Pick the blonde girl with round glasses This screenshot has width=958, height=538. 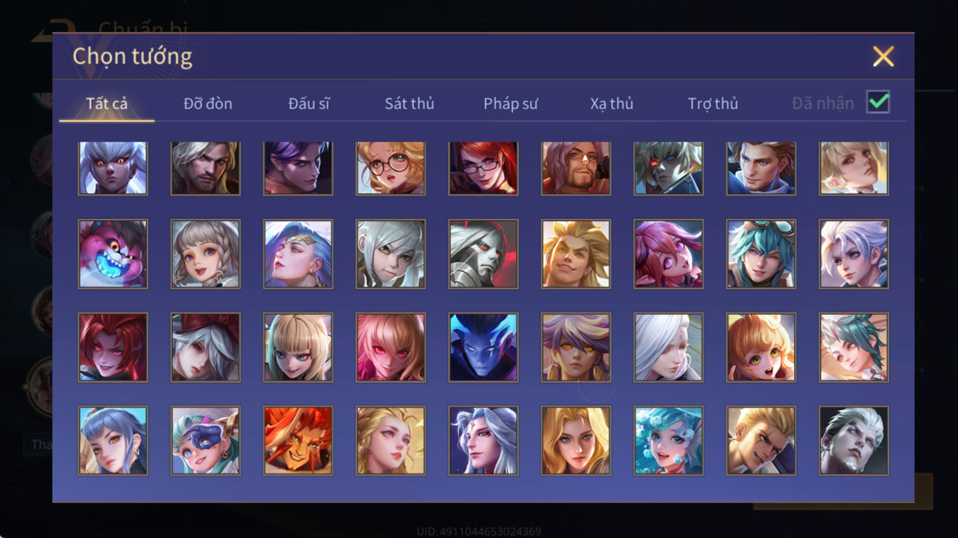[x=390, y=168]
